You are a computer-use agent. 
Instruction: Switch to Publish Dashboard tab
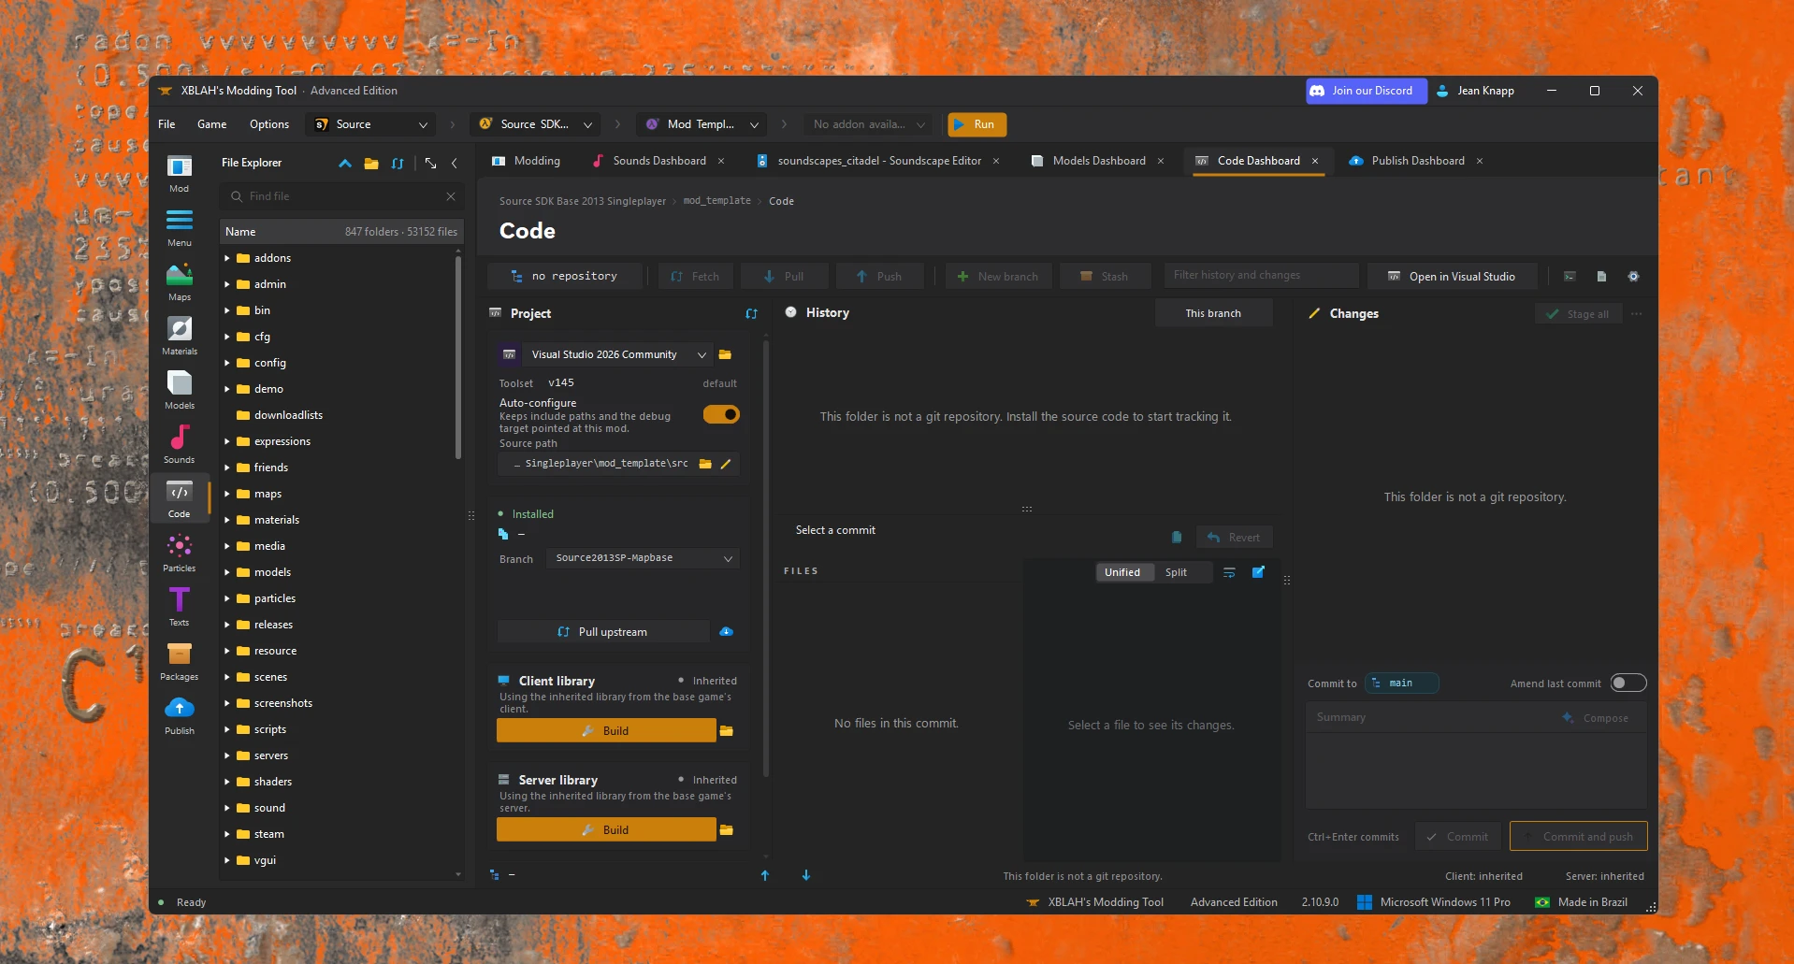click(x=1417, y=161)
